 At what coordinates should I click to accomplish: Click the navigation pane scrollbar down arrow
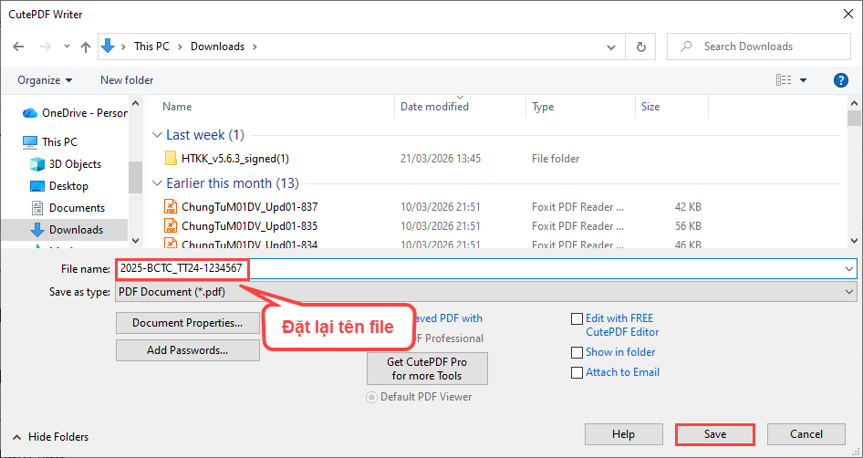[135, 241]
